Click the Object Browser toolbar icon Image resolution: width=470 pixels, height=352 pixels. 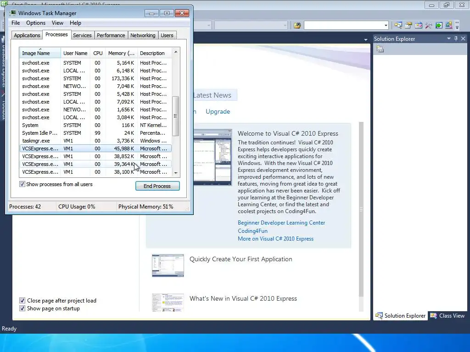tap(419, 26)
